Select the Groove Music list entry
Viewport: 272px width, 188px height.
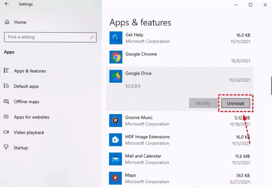point(180,120)
